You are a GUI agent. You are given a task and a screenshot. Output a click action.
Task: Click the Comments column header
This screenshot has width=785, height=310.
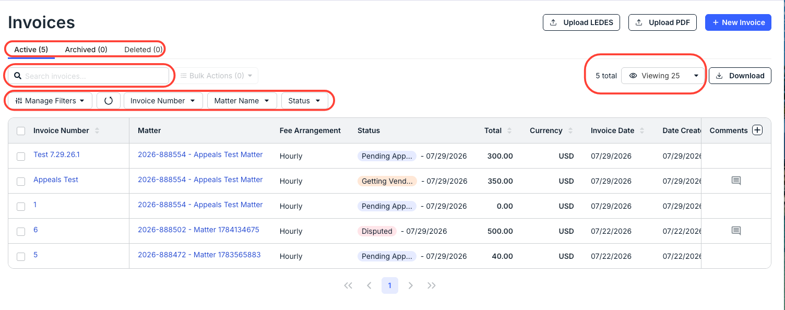(x=729, y=130)
